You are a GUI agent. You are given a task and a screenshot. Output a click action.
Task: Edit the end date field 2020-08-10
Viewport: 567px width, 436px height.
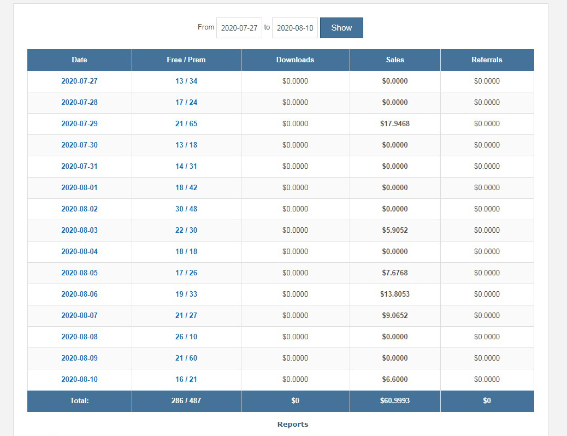click(x=295, y=28)
